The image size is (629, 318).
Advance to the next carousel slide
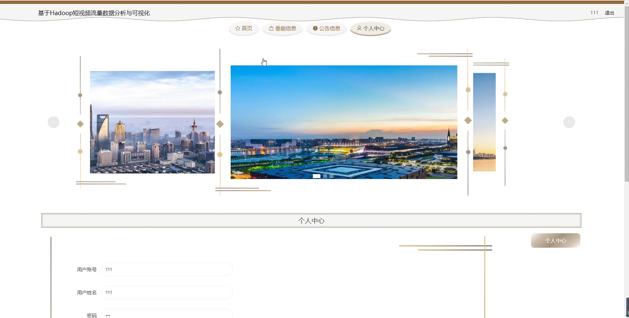[x=569, y=122]
